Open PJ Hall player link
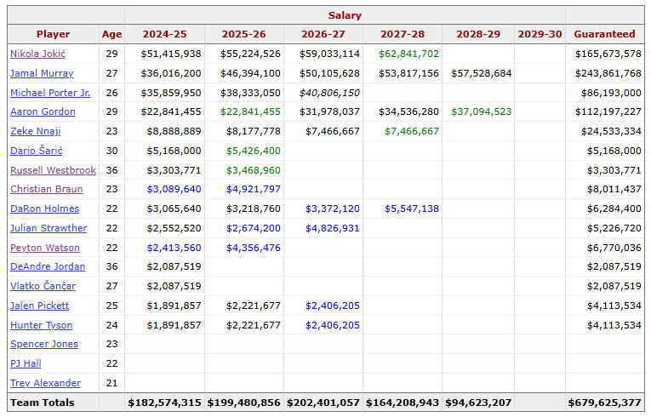This screenshot has width=651, height=417. (26, 363)
